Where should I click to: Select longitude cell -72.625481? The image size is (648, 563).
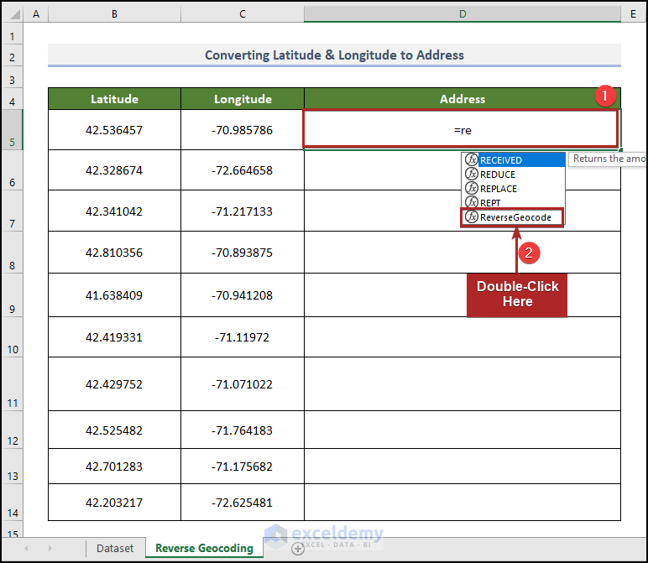[x=243, y=503]
